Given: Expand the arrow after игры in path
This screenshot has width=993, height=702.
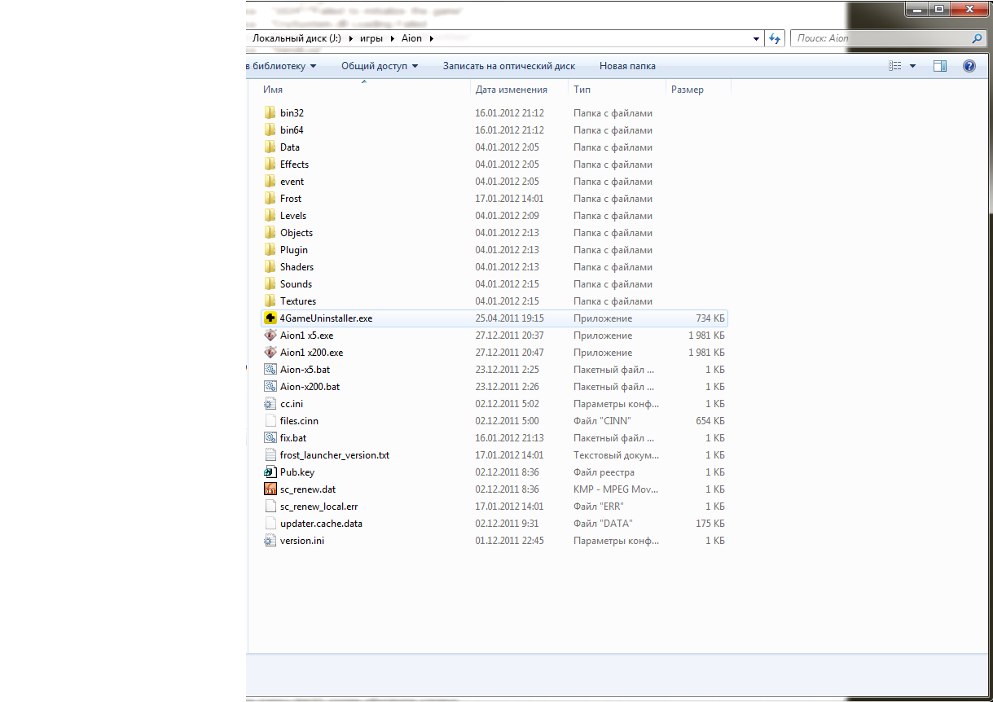Looking at the screenshot, I should (392, 38).
